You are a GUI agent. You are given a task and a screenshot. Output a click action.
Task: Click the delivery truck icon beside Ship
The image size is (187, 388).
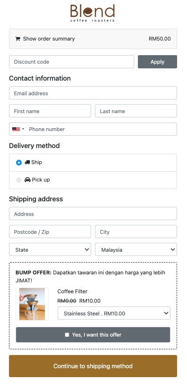click(27, 163)
